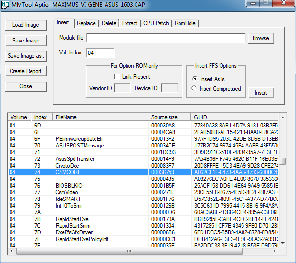Click the list scroll down arrow
The width and height of the screenshot is (296, 263).
tap(283, 243)
